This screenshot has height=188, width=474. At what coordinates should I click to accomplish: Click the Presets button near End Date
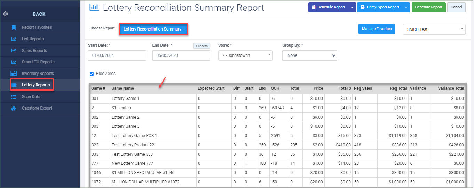(x=202, y=46)
